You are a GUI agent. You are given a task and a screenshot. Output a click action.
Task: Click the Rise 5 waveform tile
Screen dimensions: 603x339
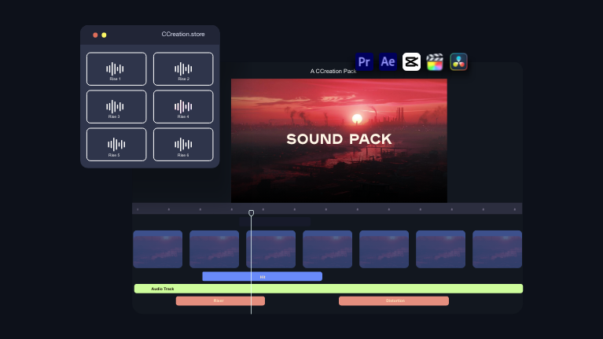(116, 145)
